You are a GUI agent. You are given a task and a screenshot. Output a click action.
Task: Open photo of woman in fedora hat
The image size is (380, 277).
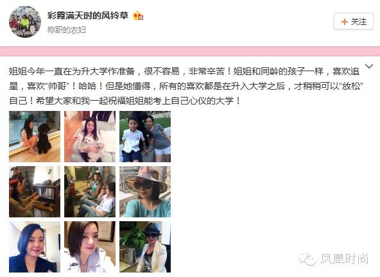click(x=145, y=247)
